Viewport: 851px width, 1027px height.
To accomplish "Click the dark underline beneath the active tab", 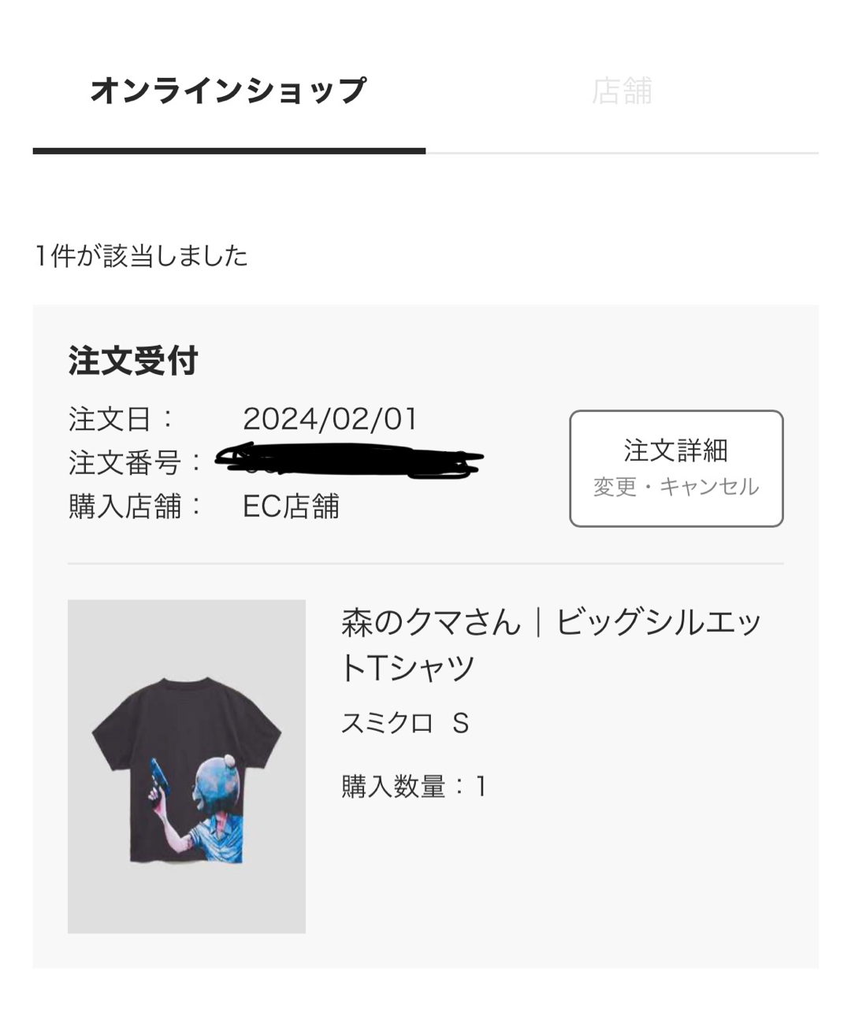I will 229,150.
